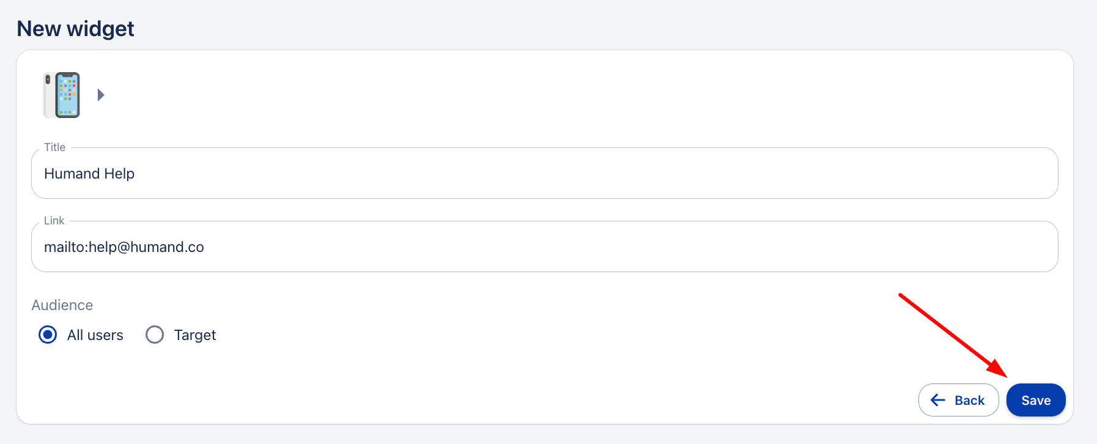Click the "Humand Help" title text
1097x444 pixels.
pyautogui.click(x=89, y=174)
